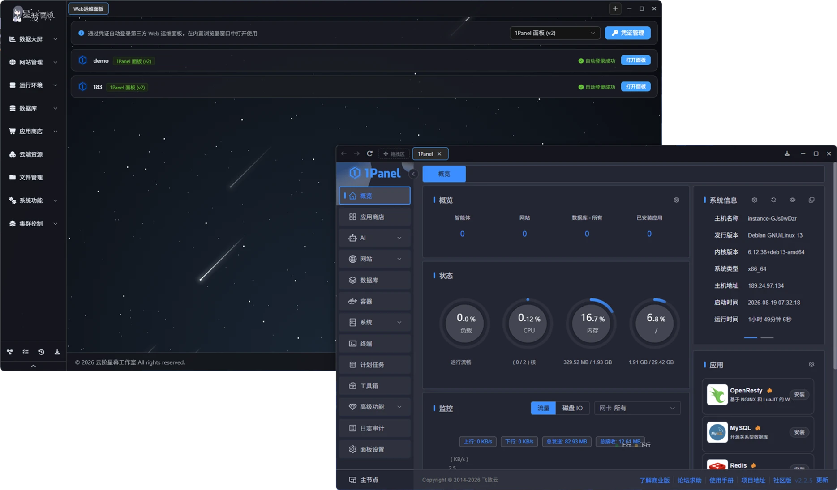The width and height of the screenshot is (837, 490).
Task: Expand 系统功能 in the 星梦面板 sidebar
Action: click(34, 200)
